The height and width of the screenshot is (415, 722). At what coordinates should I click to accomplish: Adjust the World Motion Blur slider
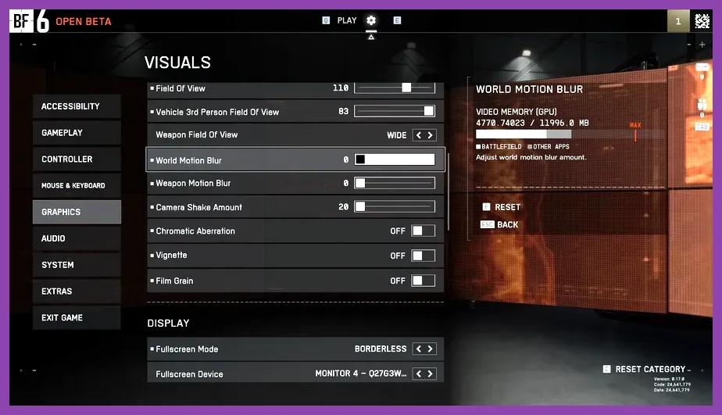(x=395, y=159)
